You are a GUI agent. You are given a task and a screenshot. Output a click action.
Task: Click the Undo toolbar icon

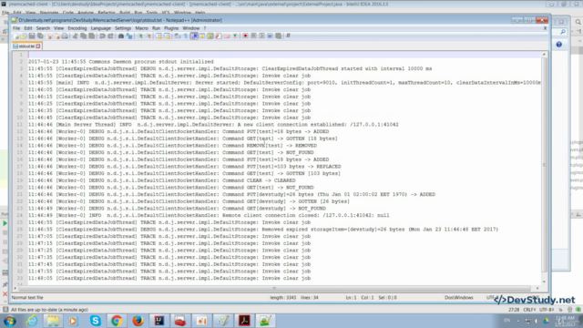(x=102, y=36)
